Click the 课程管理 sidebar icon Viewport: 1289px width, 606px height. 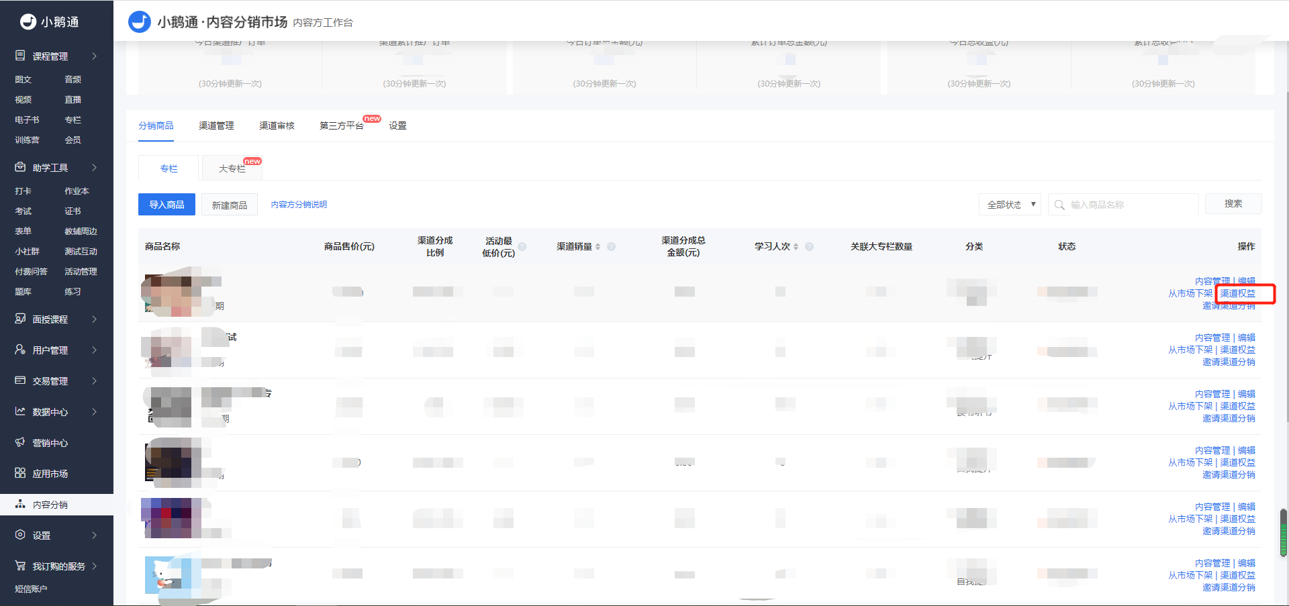pyautogui.click(x=20, y=56)
